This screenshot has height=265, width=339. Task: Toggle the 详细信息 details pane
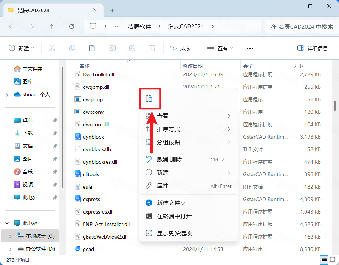click(x=313, y=48)
